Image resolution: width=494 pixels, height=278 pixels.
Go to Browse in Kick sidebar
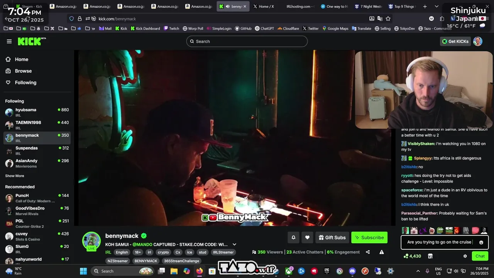tap(23, 71)
